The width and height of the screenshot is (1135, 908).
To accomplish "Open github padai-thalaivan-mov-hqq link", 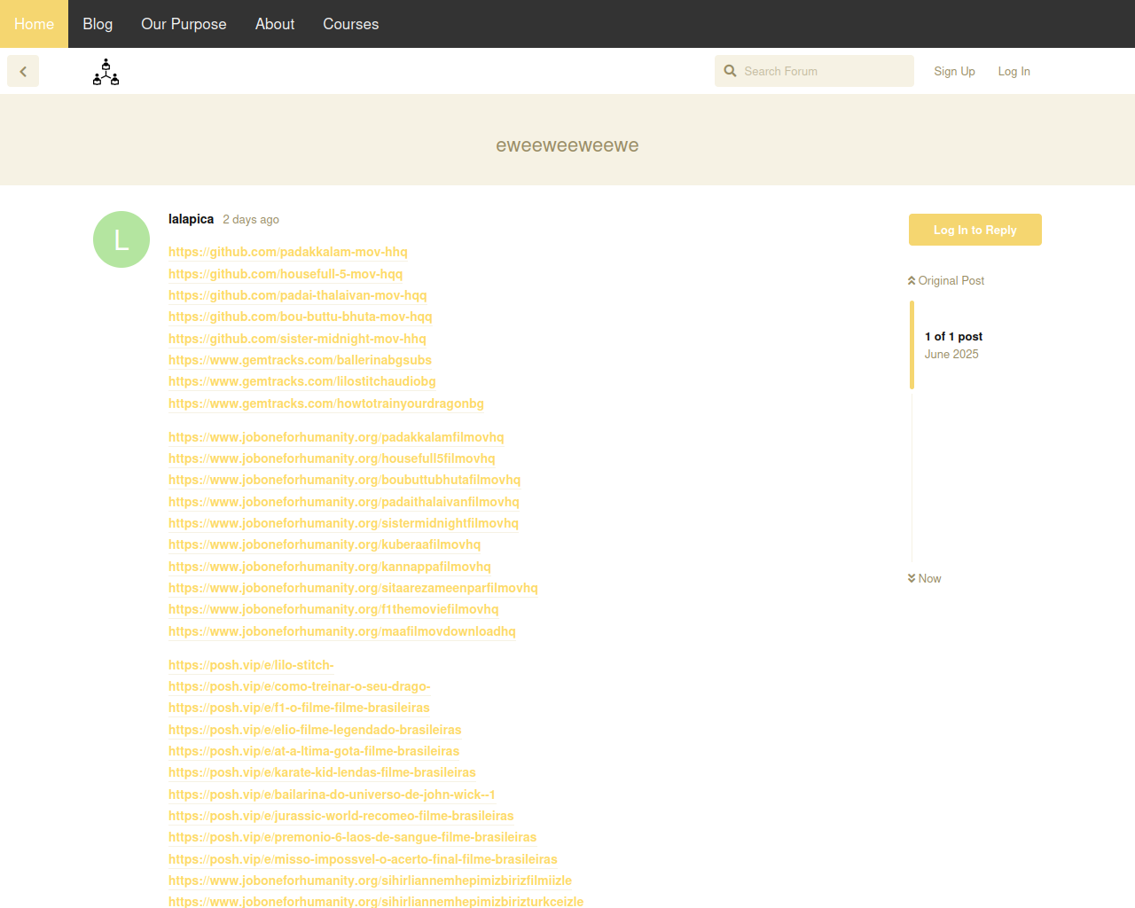I will click(298, 295).
